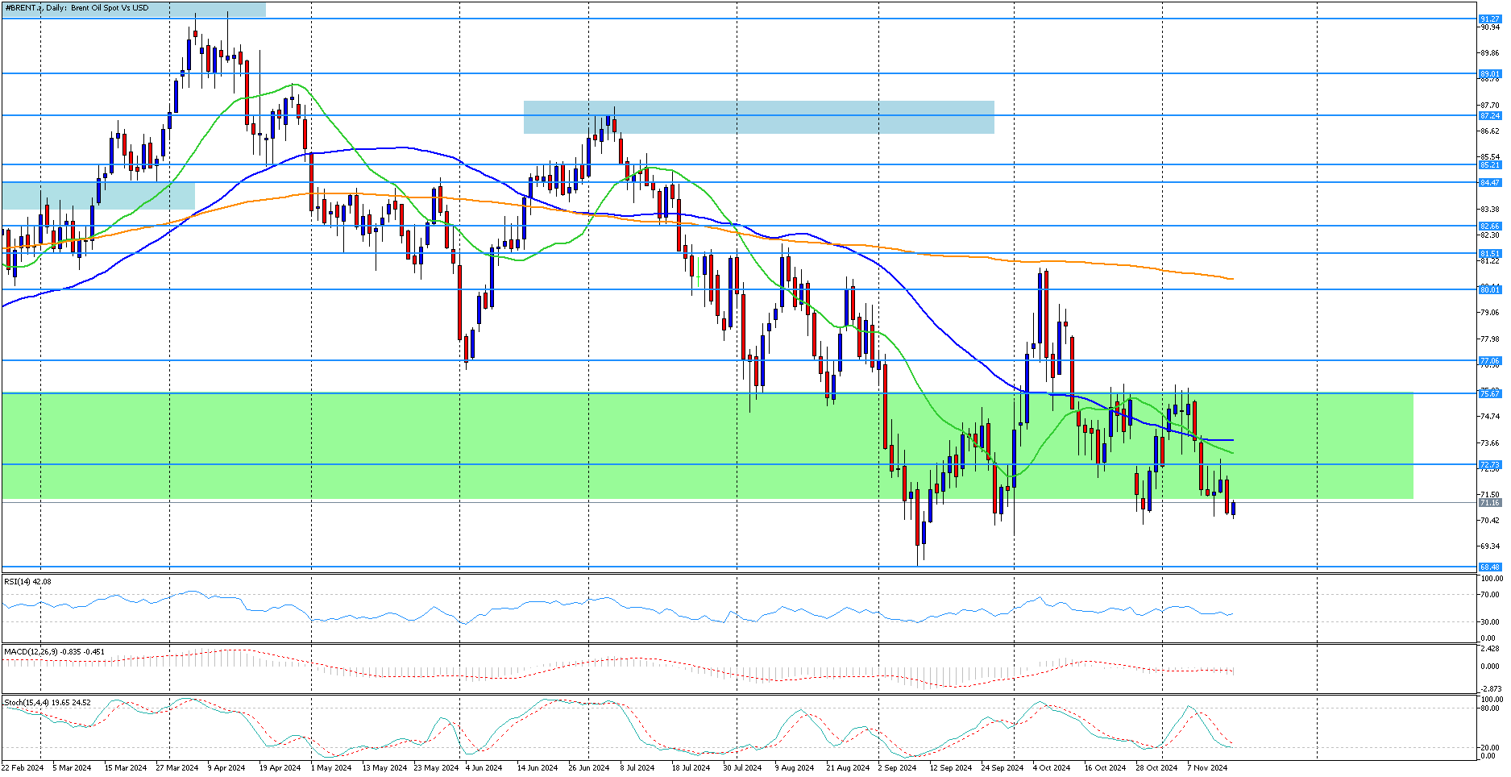Select the 89.01 horizontal level label
Image resolution: width=1511 pixels, height=777 pixels.
[x=1489, y=74]
